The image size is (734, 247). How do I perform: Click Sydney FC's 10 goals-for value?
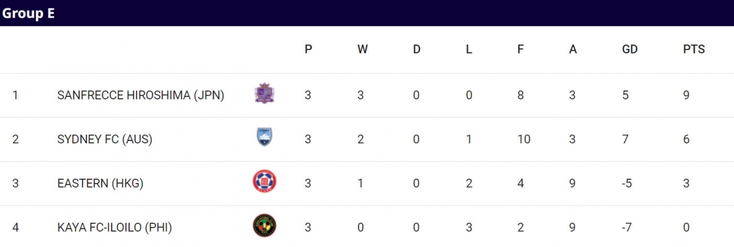pos(523,140)
